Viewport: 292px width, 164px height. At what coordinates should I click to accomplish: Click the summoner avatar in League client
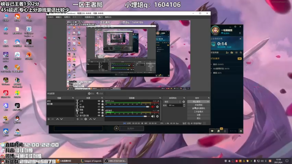pyautogui.click(x=215, y=30)
